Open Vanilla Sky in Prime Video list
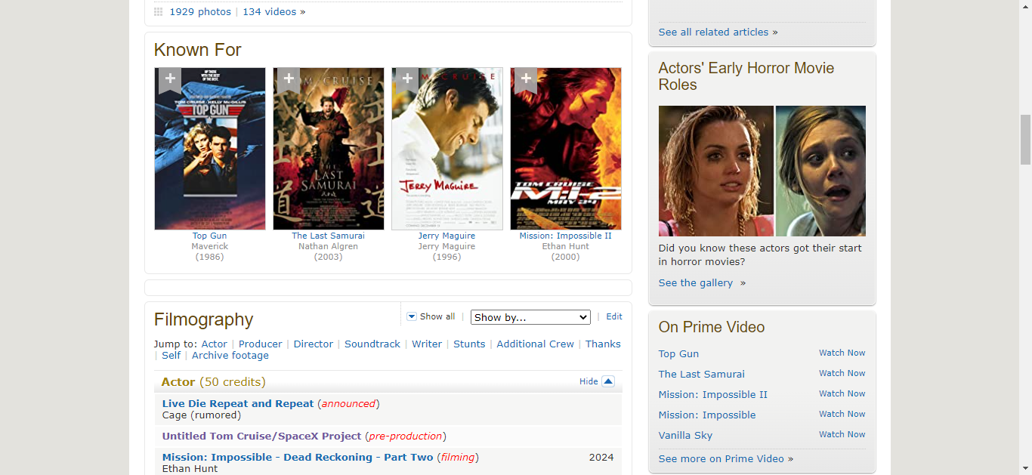Viewport: 1032px width, 475px height. 685,436
